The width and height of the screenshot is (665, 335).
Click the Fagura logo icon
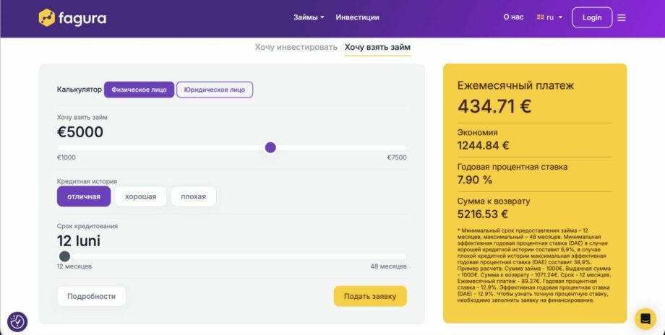47,17
